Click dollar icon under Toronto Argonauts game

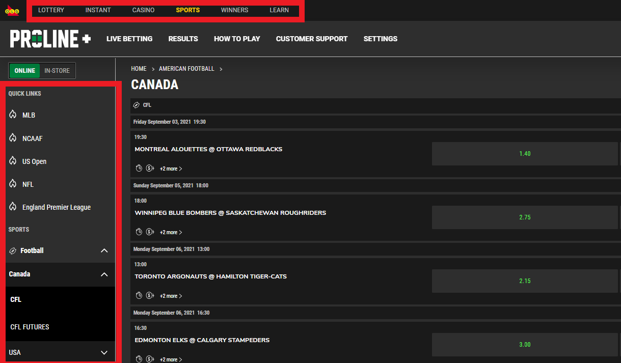click(x=150, y=295)
